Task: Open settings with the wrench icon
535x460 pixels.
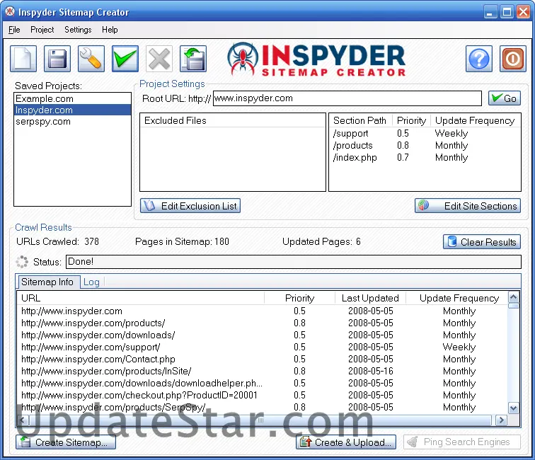Action: click(x=91, y=59)
